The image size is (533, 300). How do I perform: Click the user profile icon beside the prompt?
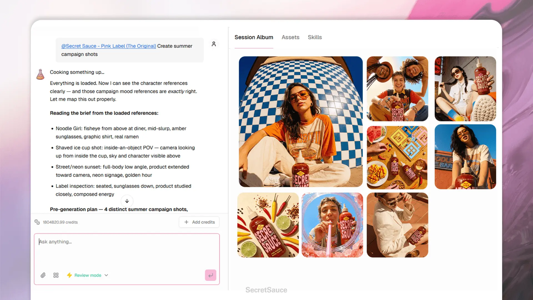pyautogui.click(x=214, y=44)
